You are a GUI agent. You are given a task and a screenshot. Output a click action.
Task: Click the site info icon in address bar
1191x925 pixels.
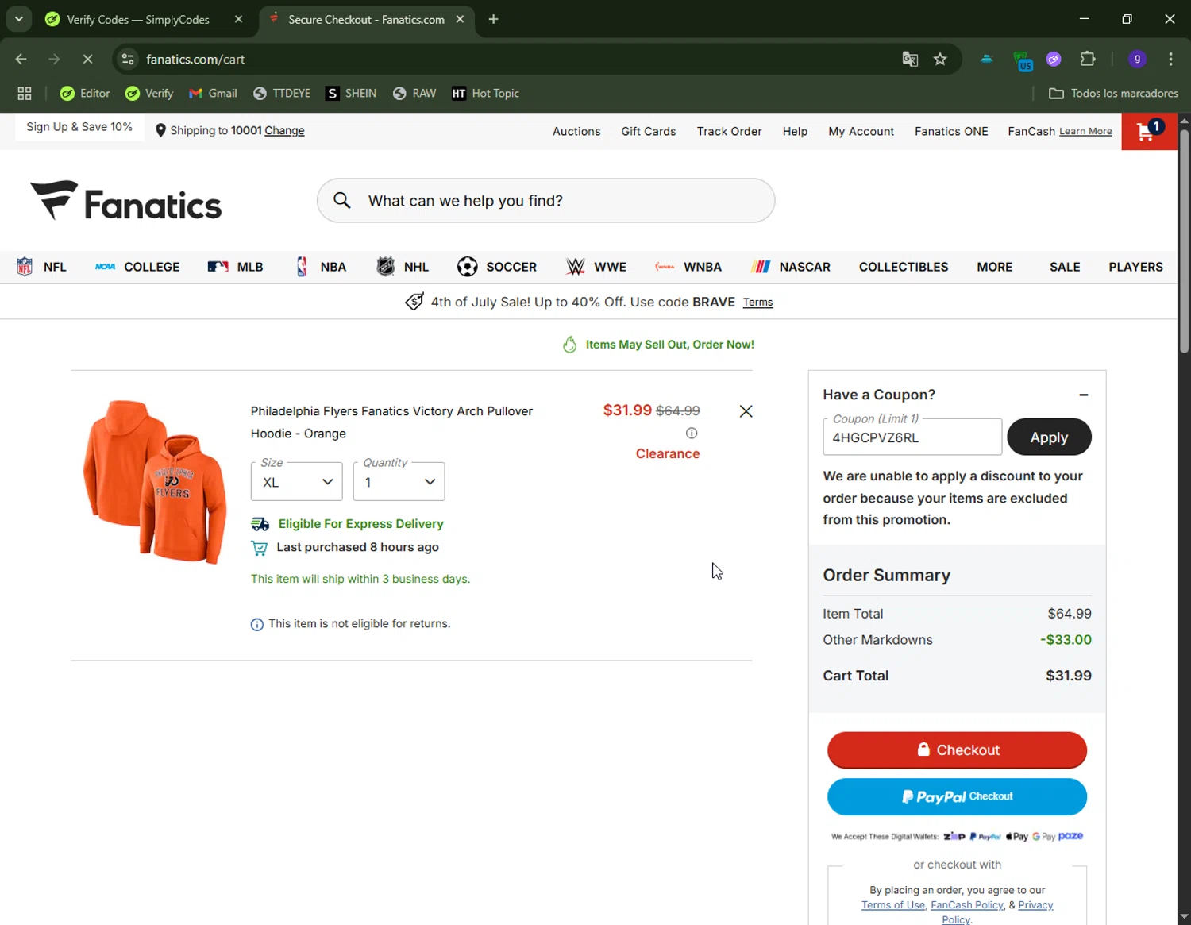pos(128,59)
